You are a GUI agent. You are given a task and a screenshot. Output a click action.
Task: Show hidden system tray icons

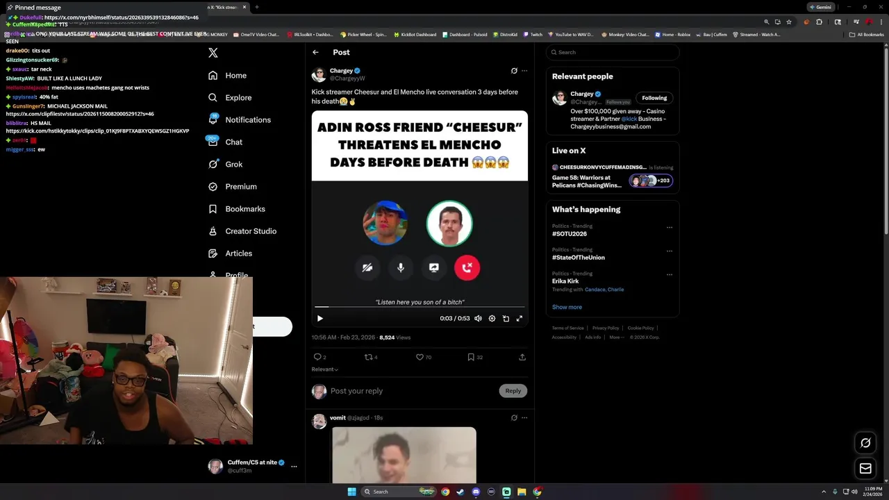coord(824,492)
